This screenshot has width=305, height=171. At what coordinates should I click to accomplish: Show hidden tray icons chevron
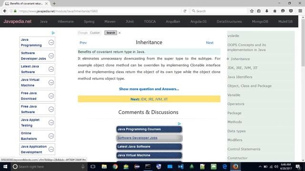[260, 167]
